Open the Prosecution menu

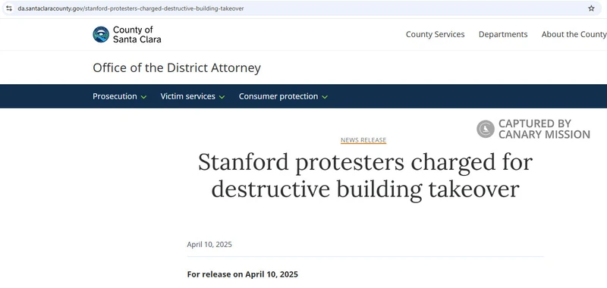point(115,96)
